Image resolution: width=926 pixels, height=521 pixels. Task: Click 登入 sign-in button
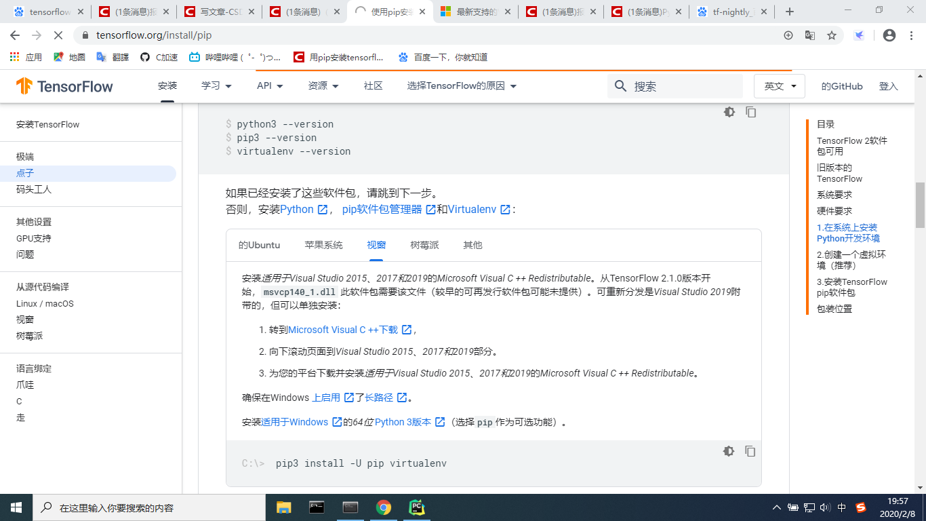[x=888, y=86]
